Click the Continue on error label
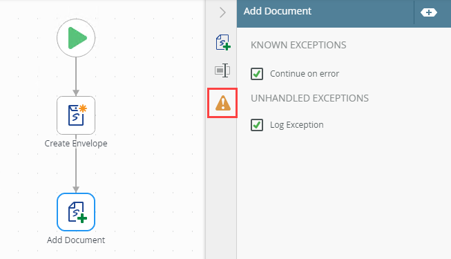The image size is (451, 259). click(x=305, y=74)
